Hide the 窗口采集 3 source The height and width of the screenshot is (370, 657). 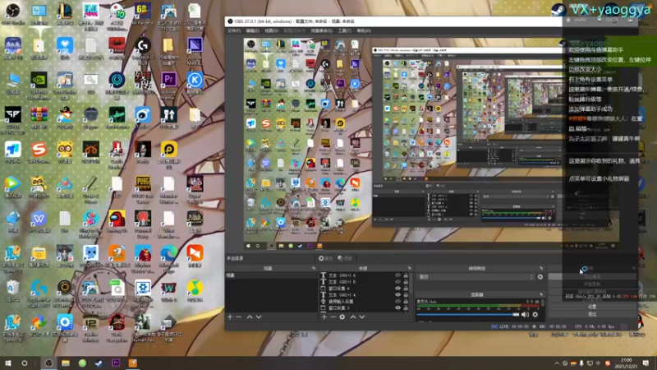pyautogui.click(x=397, y=308)
